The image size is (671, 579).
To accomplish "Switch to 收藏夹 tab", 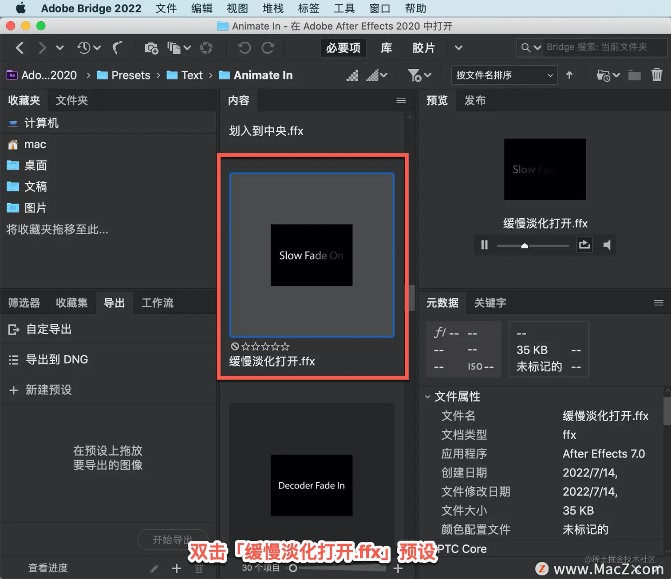I will 24,100.
